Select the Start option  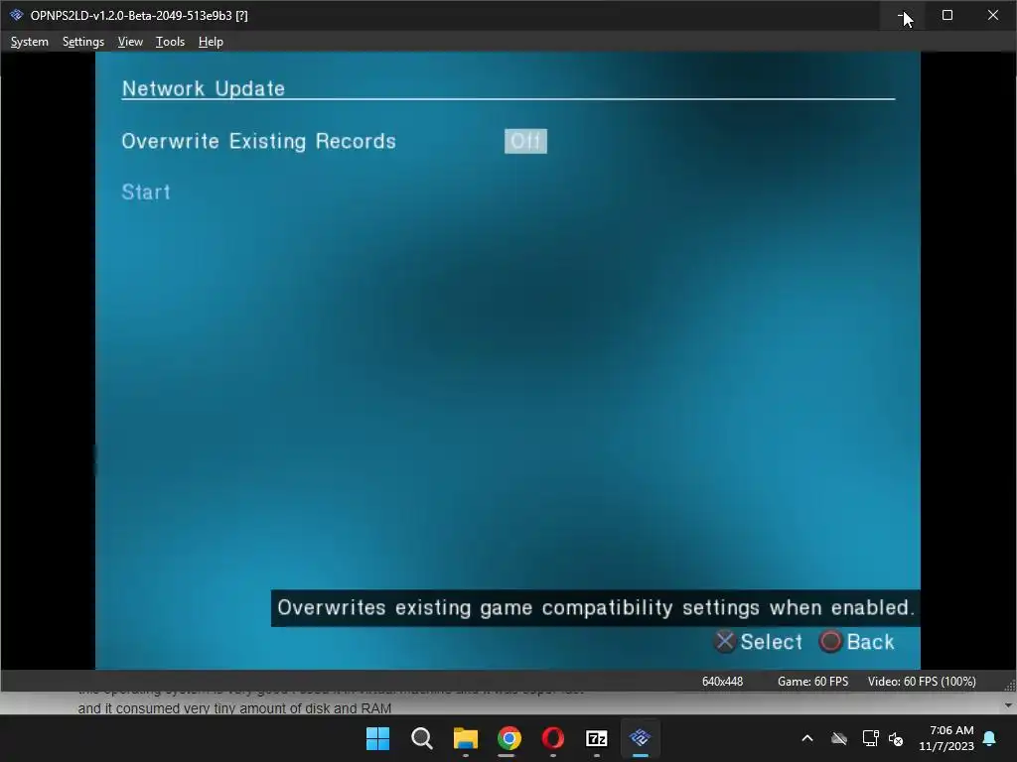146,191
